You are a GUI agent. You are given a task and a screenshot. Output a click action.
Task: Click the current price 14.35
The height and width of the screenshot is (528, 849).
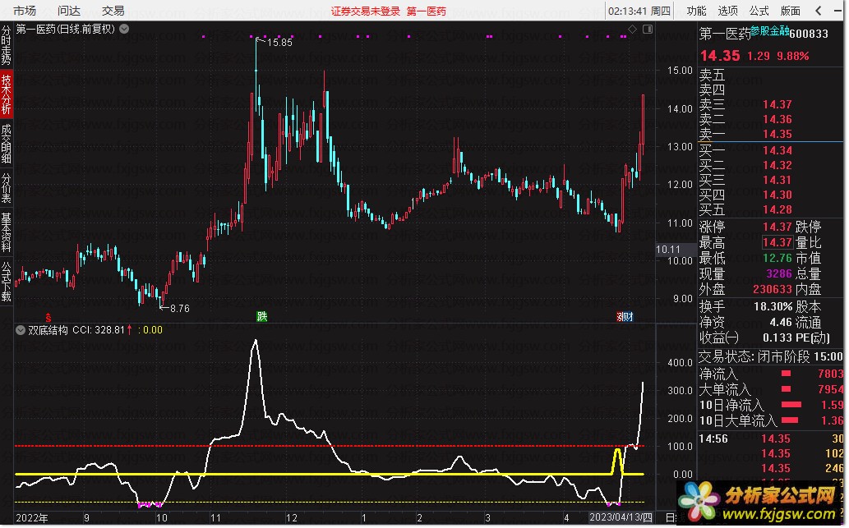pyautogui.click(x=720, y=56)
